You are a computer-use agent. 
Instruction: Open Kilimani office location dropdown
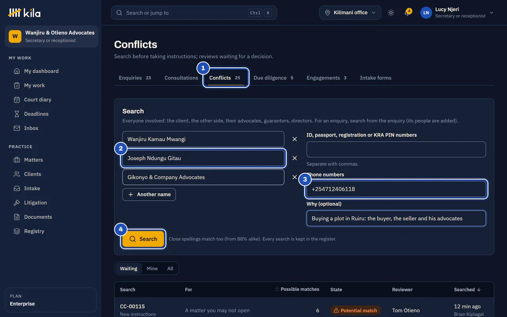point(350,13)
